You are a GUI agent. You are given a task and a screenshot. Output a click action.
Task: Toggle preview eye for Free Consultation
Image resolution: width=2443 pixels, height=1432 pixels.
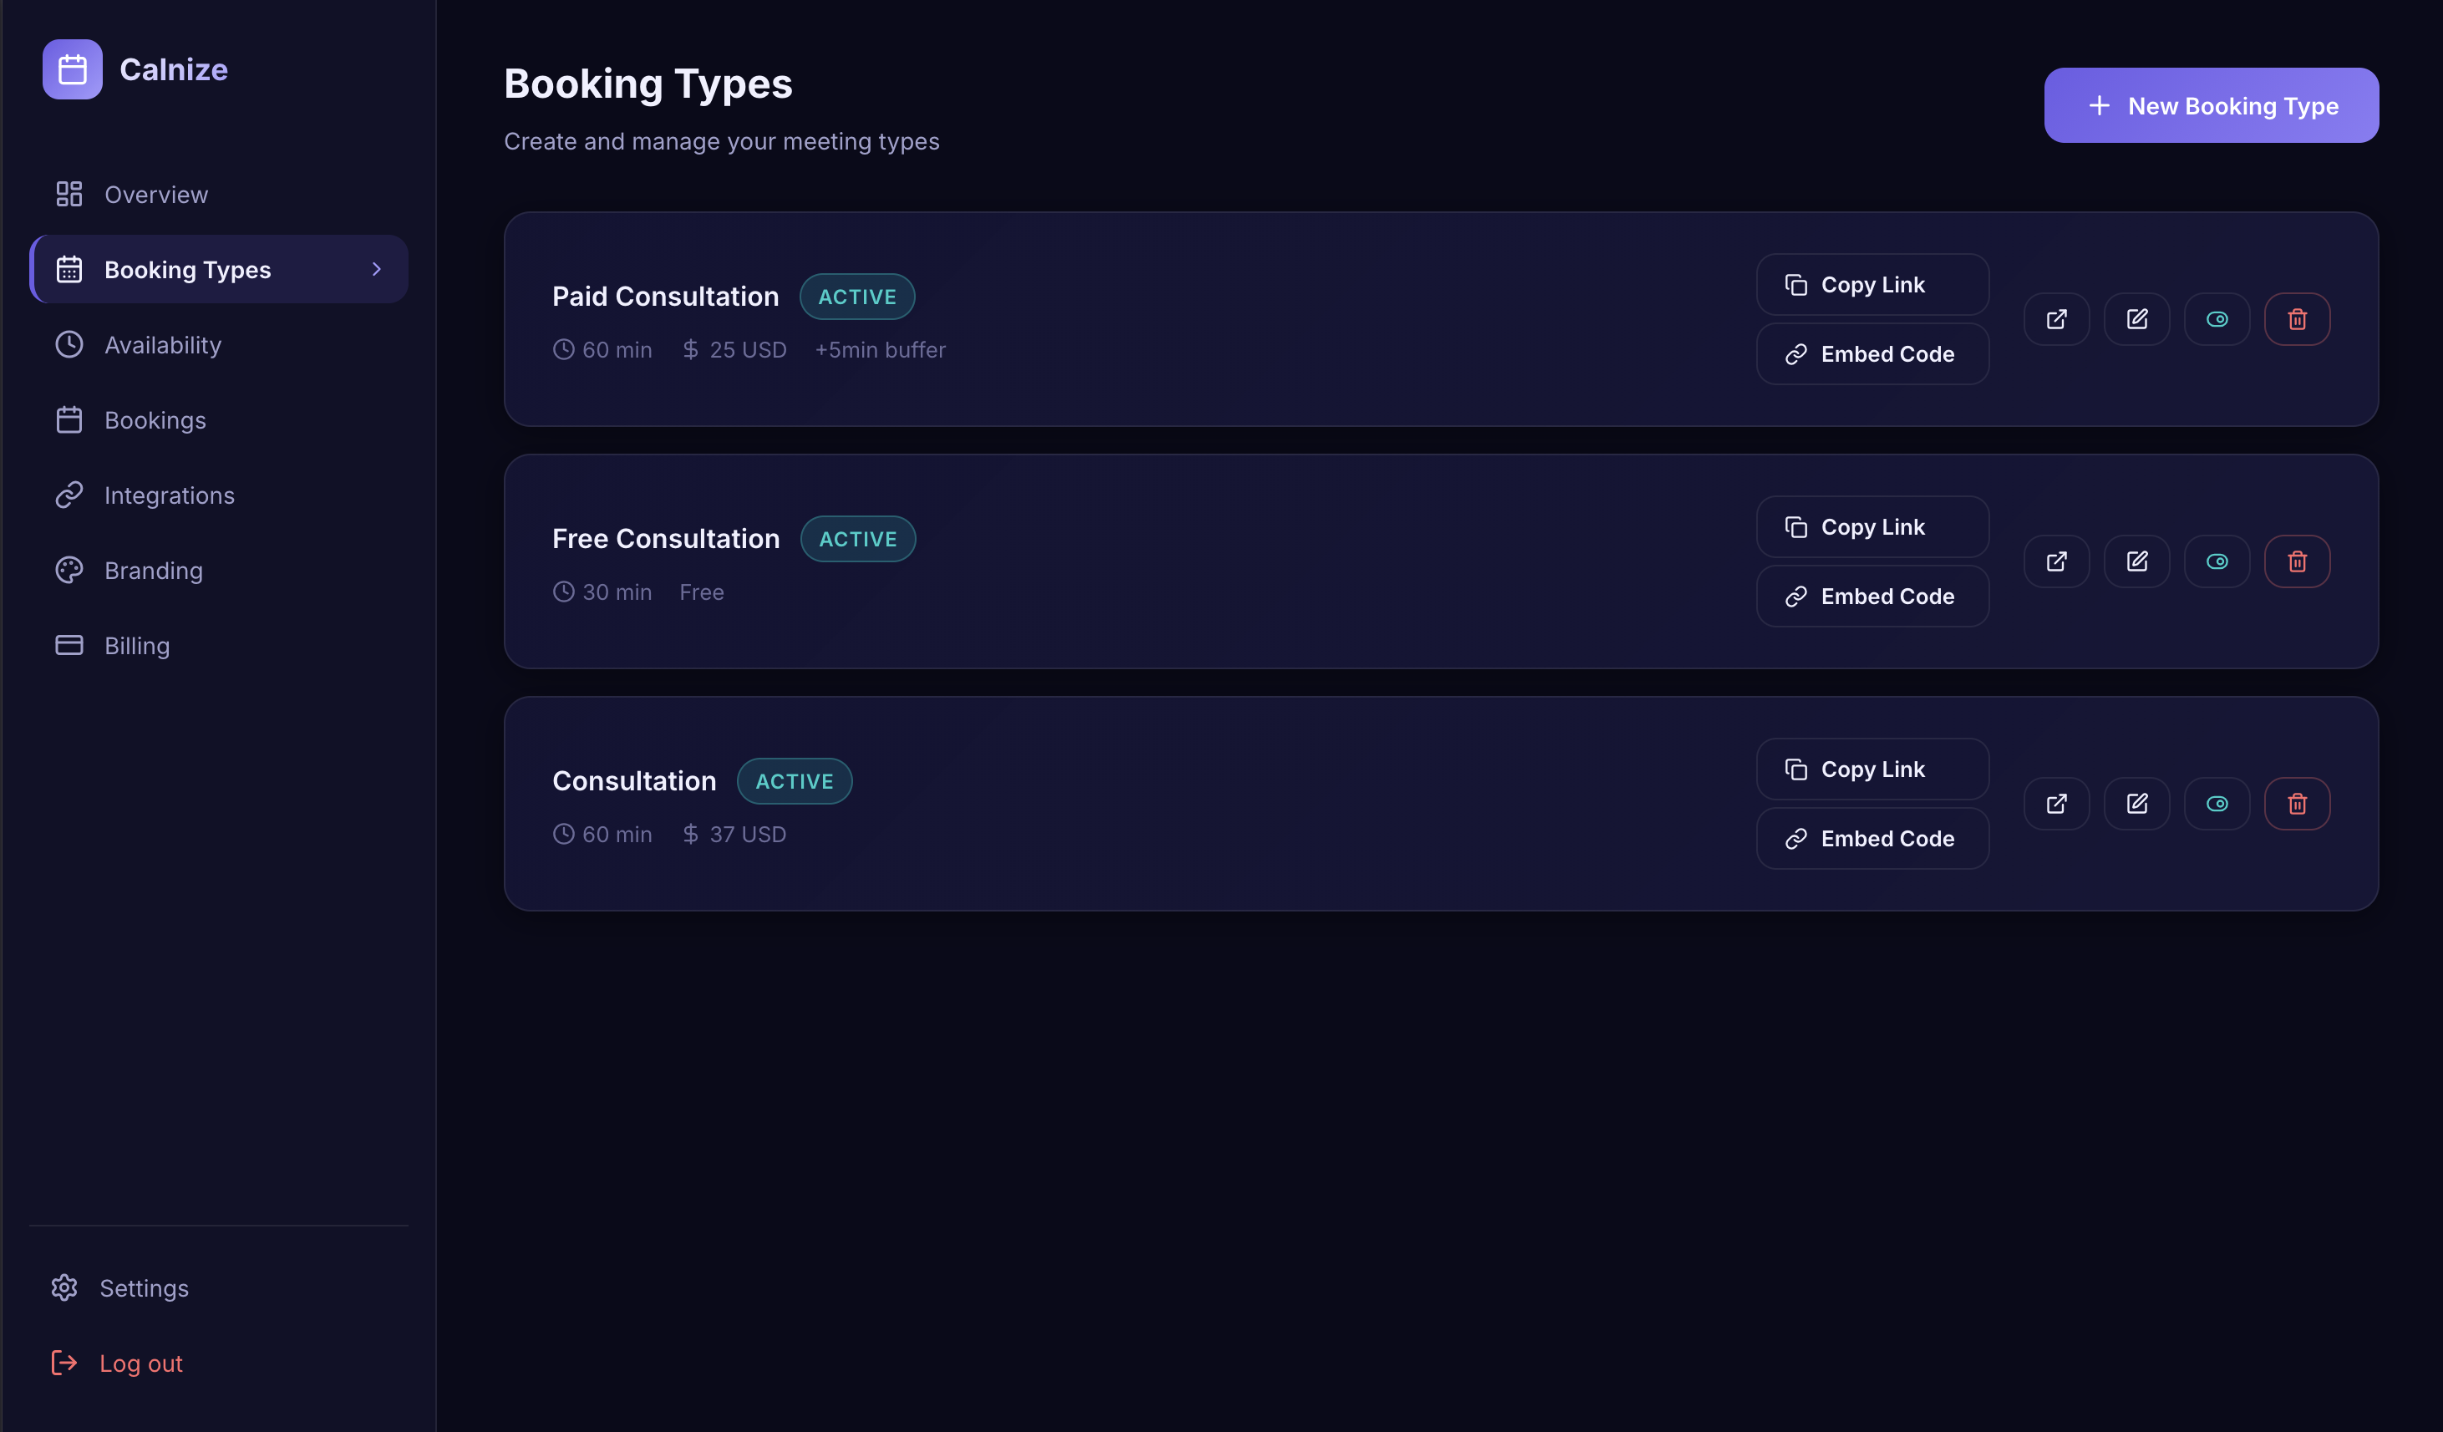tap(2217, 561)
